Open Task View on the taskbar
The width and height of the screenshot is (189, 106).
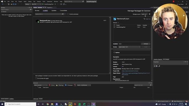[x=43, y=104]
